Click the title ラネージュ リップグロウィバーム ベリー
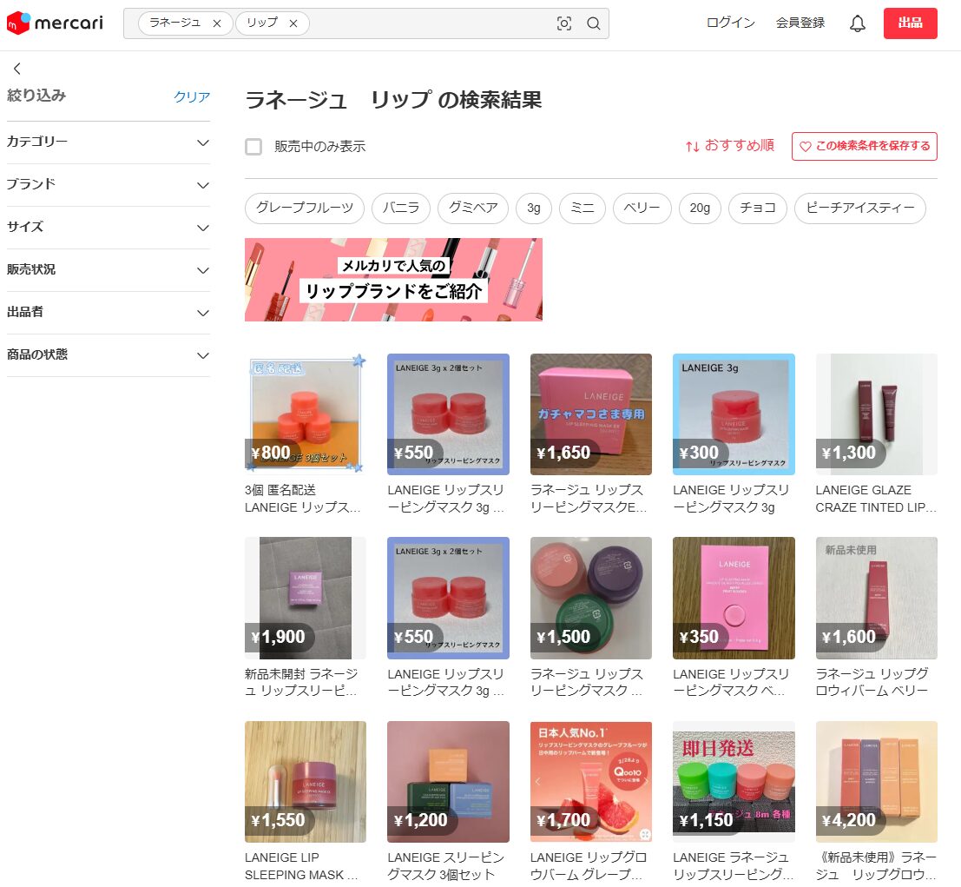 coord(872,682)
